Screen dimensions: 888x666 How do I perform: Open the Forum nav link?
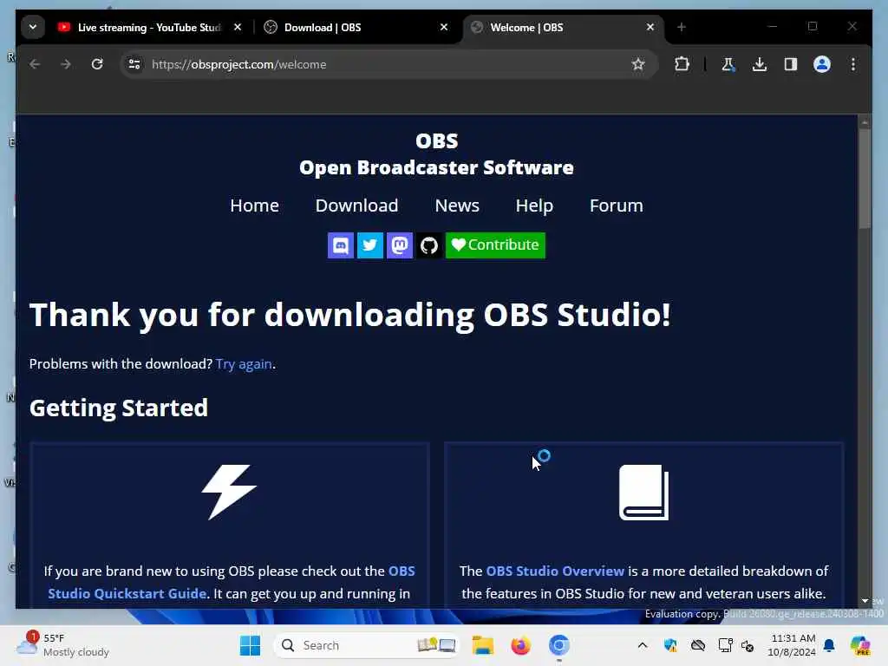(617, 206)
